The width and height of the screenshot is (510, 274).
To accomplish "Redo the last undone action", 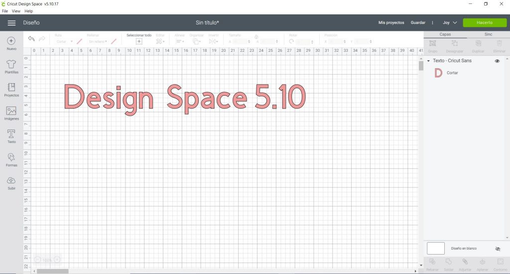I will (x=42, y=39).
